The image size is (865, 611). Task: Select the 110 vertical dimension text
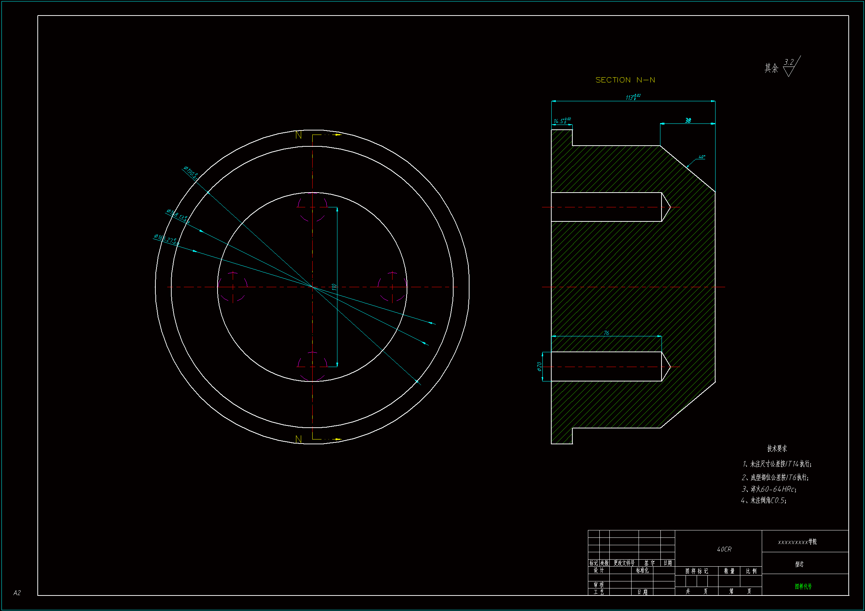[334, 287]
